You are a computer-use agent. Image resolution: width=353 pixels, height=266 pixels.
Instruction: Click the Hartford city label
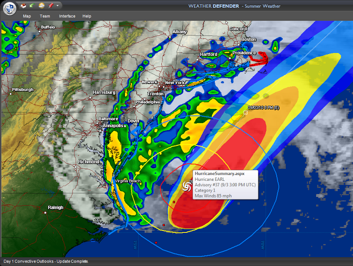[x=209, y=54]
